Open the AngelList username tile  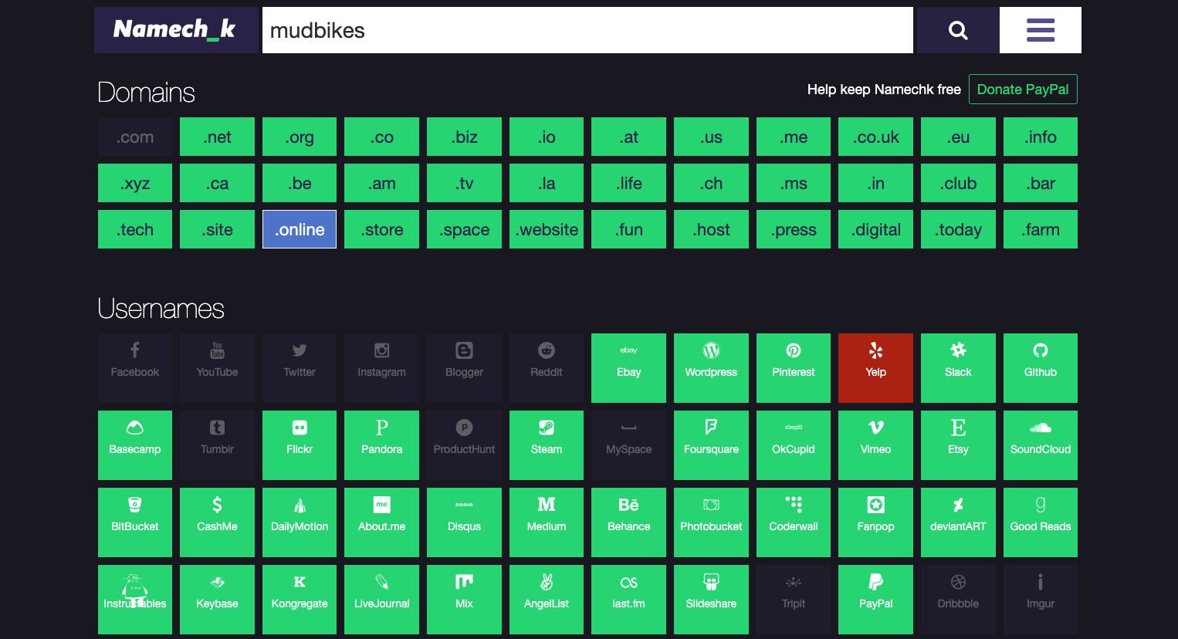[x=547, y=600]
